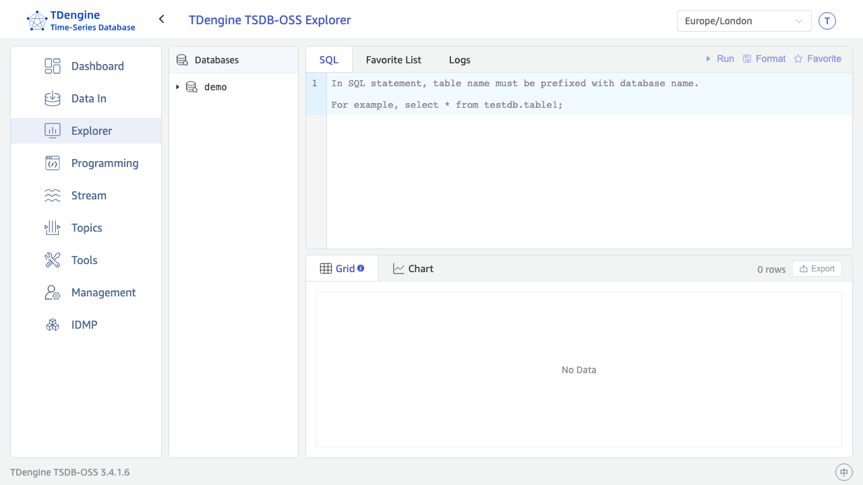
Task: Open the Dashboard icon in sidebar
Action: (53, 66)
